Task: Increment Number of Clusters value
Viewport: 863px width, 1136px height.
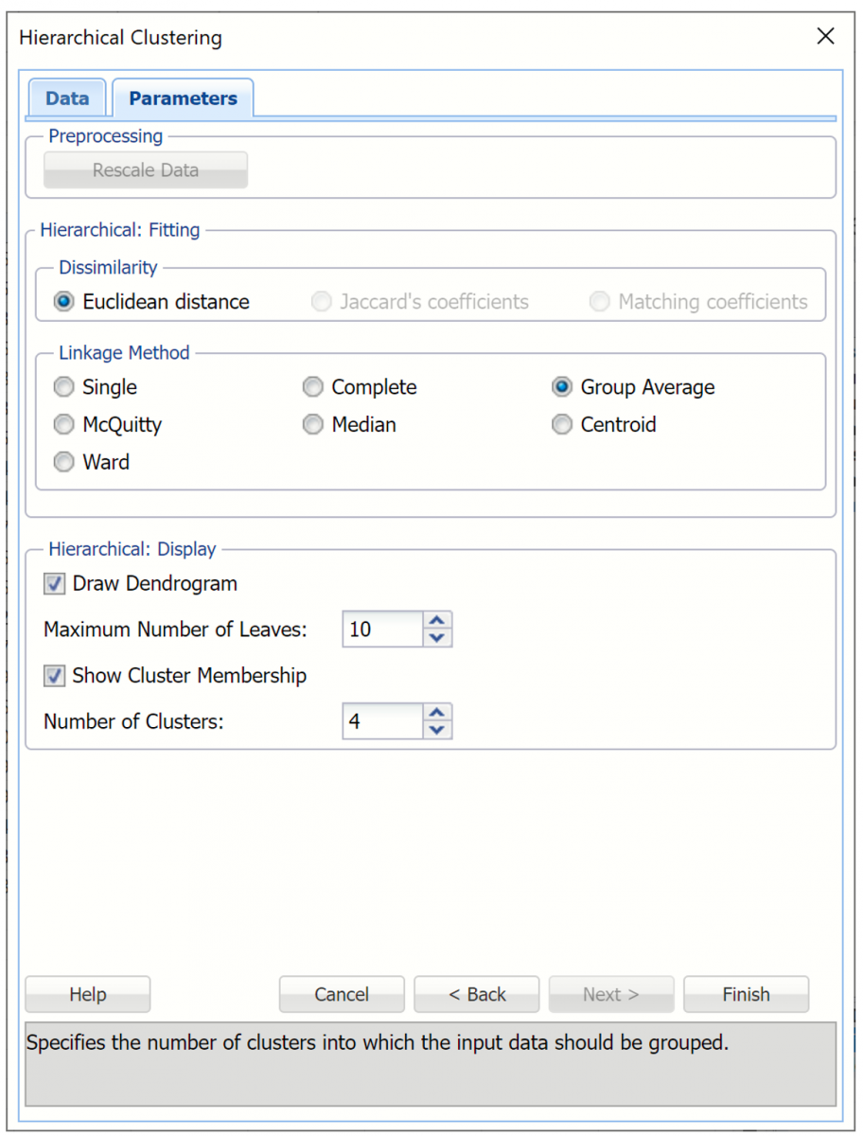Action: 436,713
